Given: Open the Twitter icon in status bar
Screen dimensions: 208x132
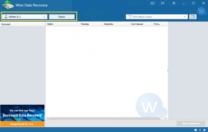Looking at the screenshot, I should point(205,130).
